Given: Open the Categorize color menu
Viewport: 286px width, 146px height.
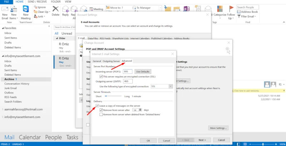Looking at the screenshot, I should tap(220, 13).
